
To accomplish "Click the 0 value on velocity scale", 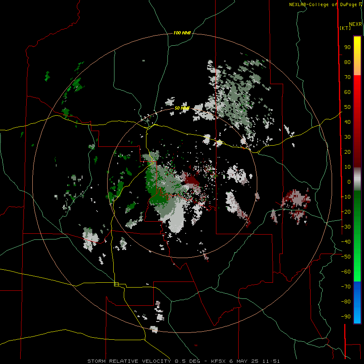I will (349, 182).
